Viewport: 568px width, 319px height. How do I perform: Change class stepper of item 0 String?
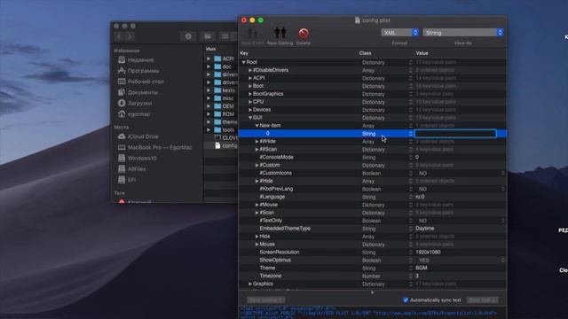[410, 134]
